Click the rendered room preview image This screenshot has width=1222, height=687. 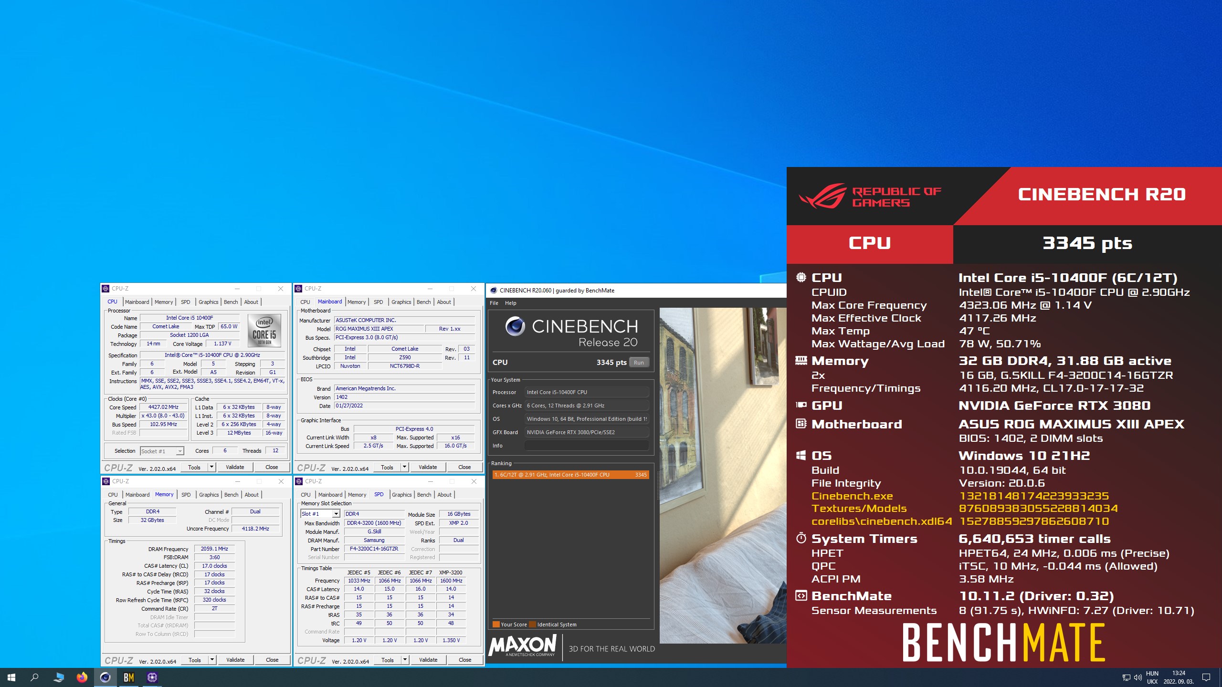click(x=723, y=475)
